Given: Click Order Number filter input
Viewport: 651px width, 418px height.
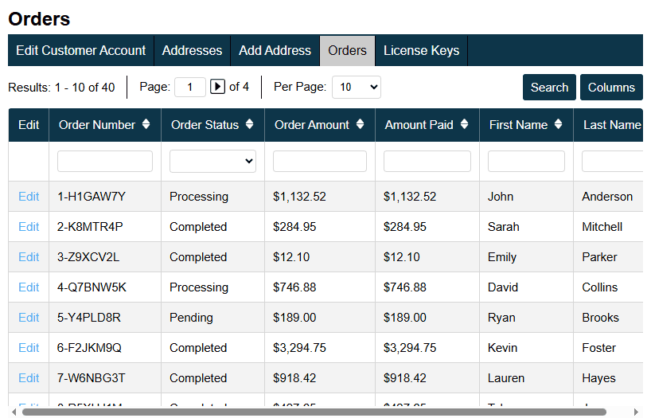Looking at the screenshot, I should pyautogui.click(x=104, y=161).
